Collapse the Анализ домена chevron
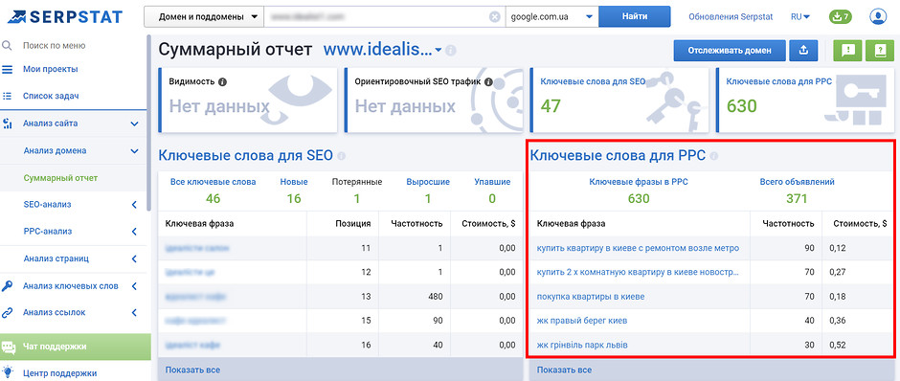 tap(134, 151)
